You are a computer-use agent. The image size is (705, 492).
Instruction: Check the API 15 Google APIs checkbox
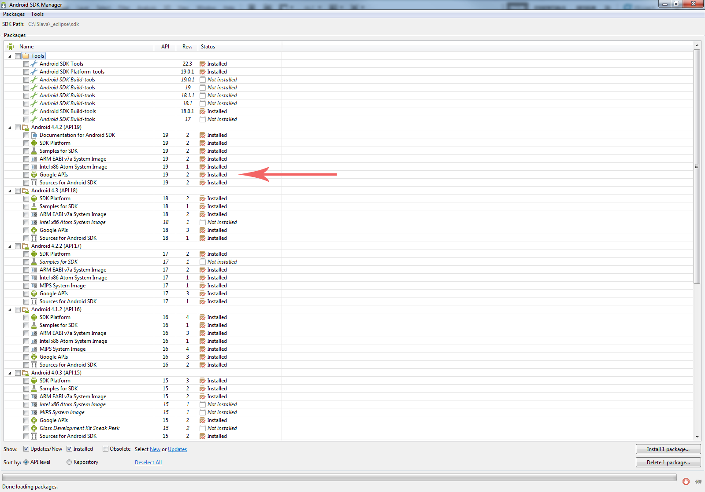tap(26, 420)
